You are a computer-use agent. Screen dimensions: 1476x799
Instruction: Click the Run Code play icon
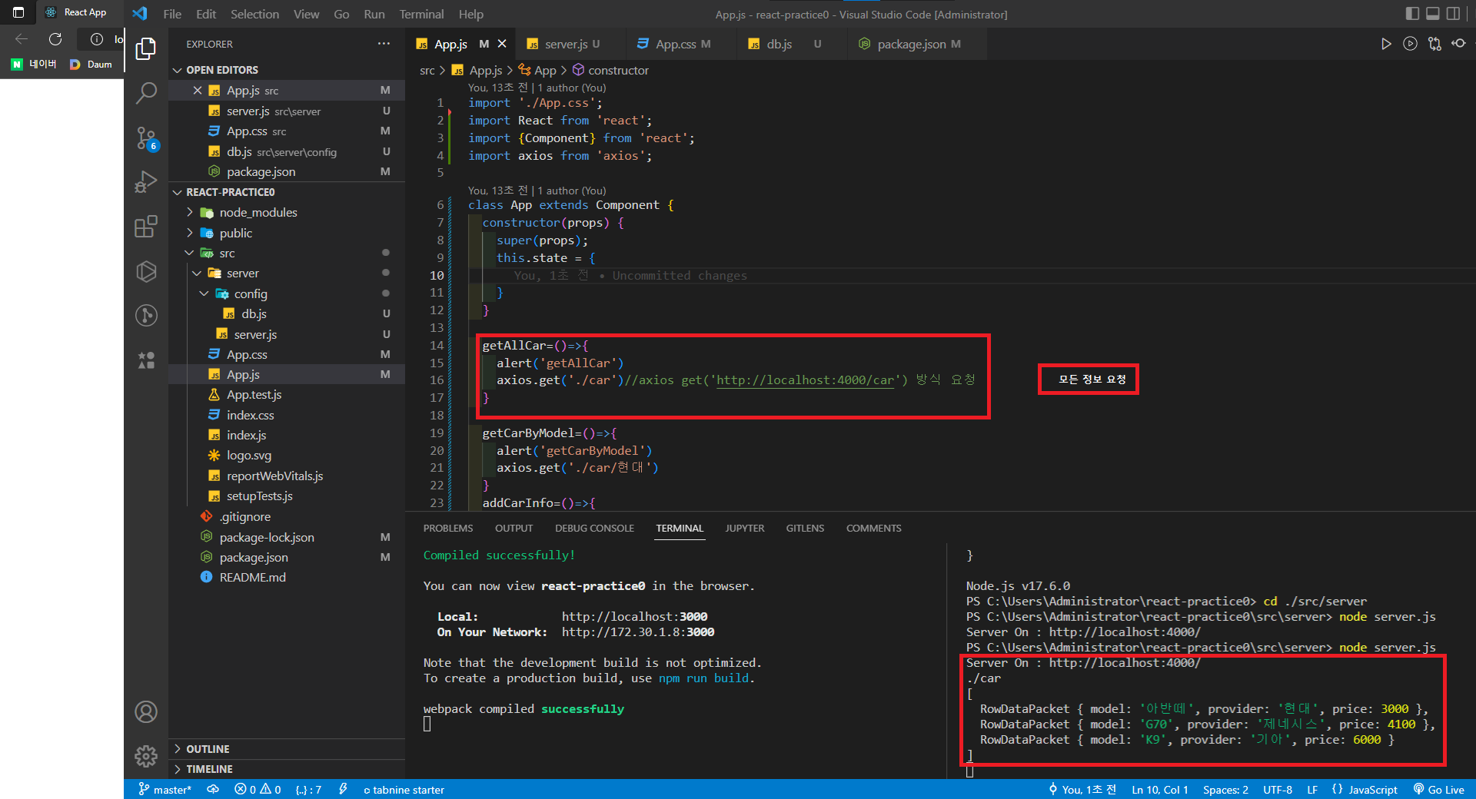1385,44
